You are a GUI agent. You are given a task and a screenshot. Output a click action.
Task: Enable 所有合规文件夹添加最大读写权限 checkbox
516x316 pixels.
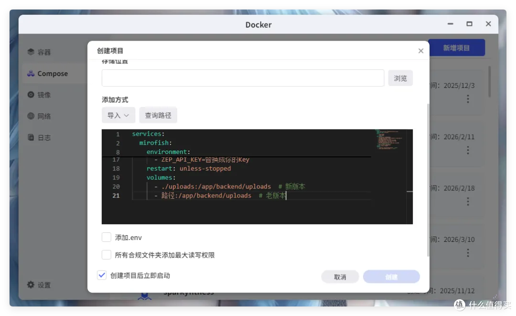[106, 255]
